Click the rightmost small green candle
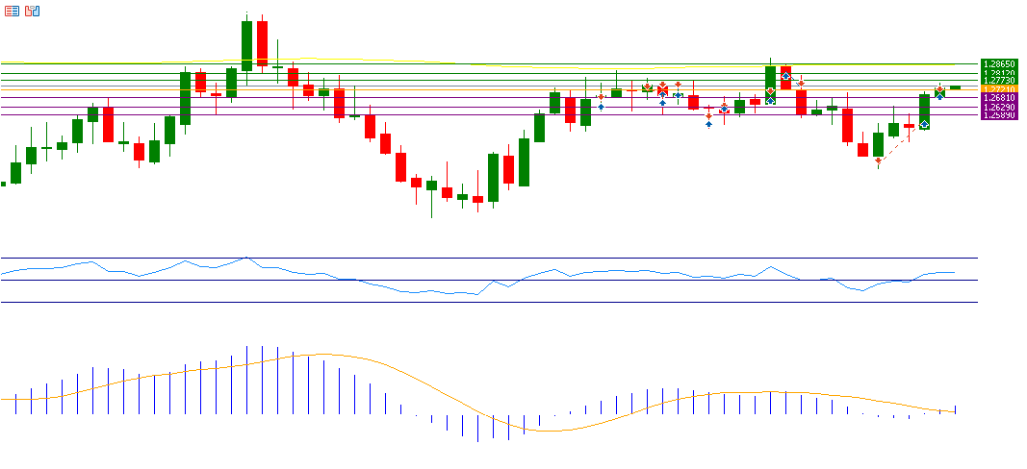This screenshot has width=1027, height=469. click(955, 87)
